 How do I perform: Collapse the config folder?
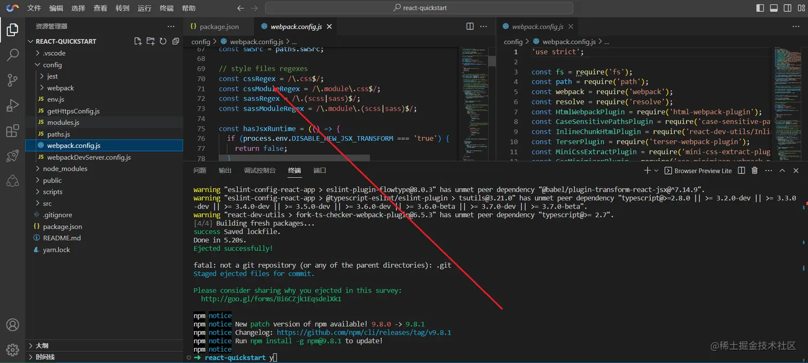[104, 65]
